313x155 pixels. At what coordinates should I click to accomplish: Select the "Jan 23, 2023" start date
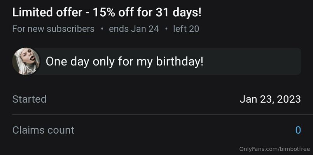(270, 99)
